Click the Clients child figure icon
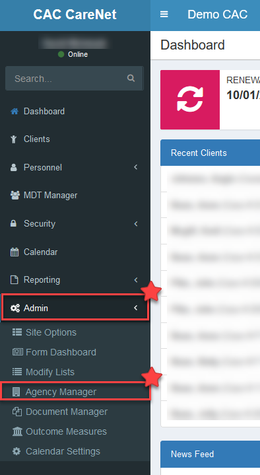Image resolution: width=260 pixels, height=475 pixels. [14, 139]
